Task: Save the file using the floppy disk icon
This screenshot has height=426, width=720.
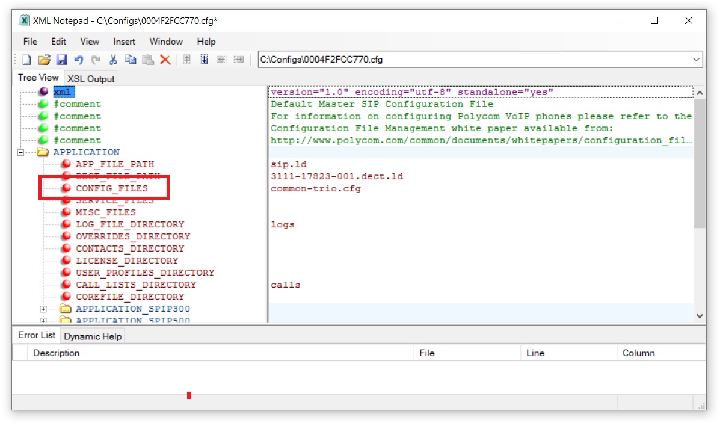Action: [61, 60]
